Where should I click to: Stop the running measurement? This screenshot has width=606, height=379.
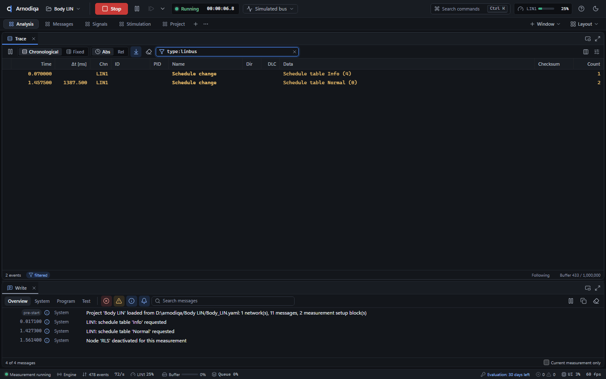[112, 9]
